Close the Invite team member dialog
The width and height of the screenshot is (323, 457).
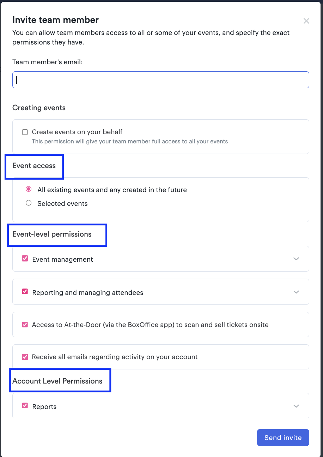click(x=306, y=21)
